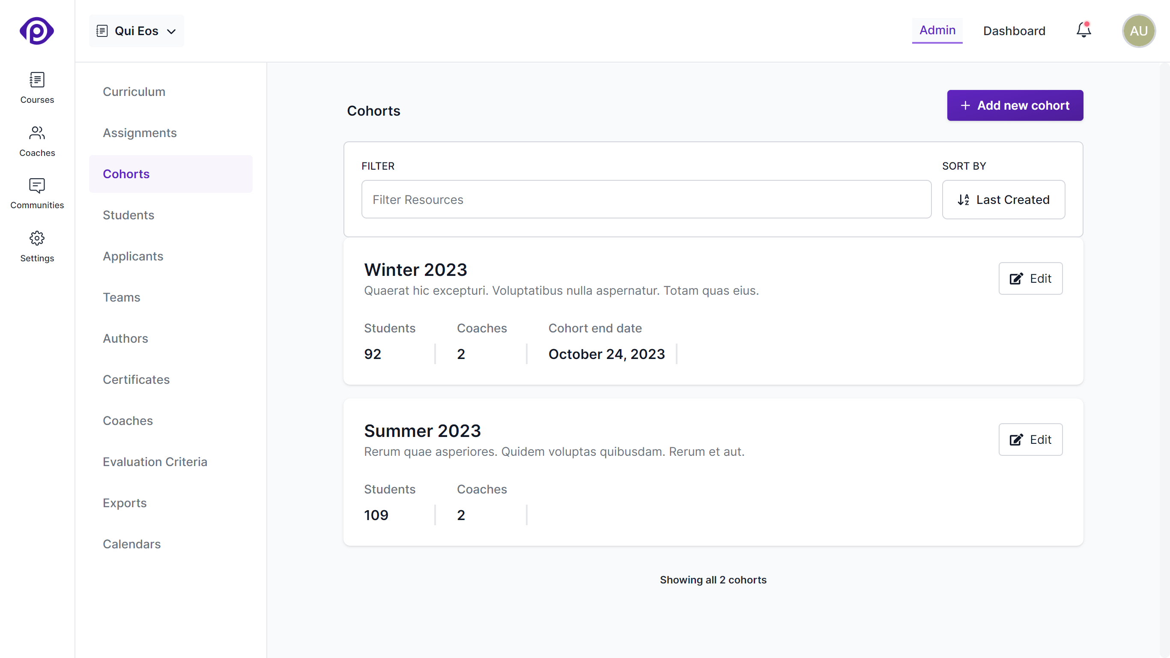Open the Certificates page
The height and width of the screenshot is (658, 1170).
[136, 380]
